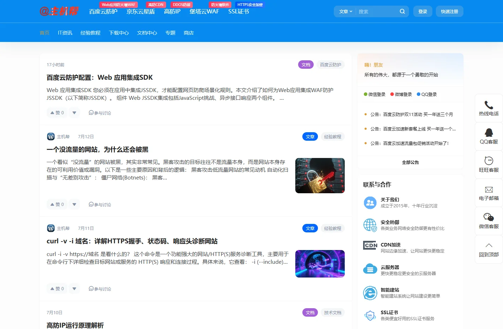Screen dimensions: 503x329
Task: Click the 智能建站 browser icon
Action: click(x=370, y=293)
